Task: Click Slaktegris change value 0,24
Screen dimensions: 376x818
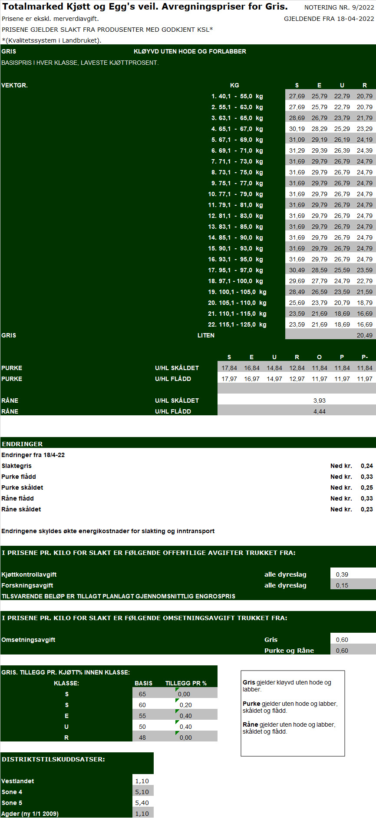Action: click(367, 466)
